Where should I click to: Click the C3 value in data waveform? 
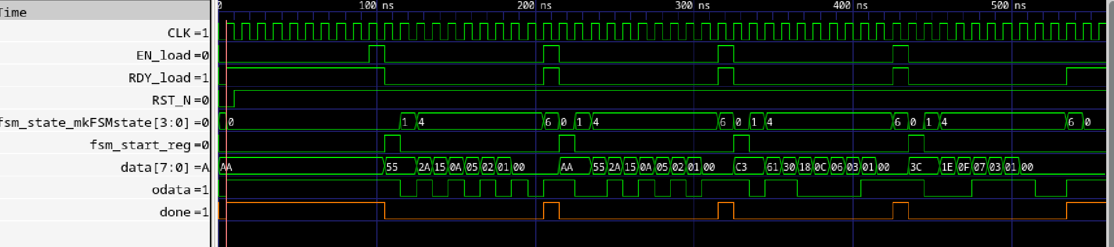[742, 167]
